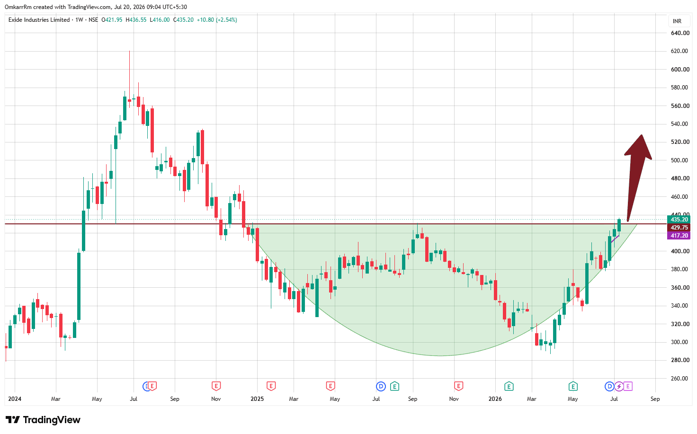Click the 640.00 price axis label
This screenshot has width=697, height=434.
680,33
